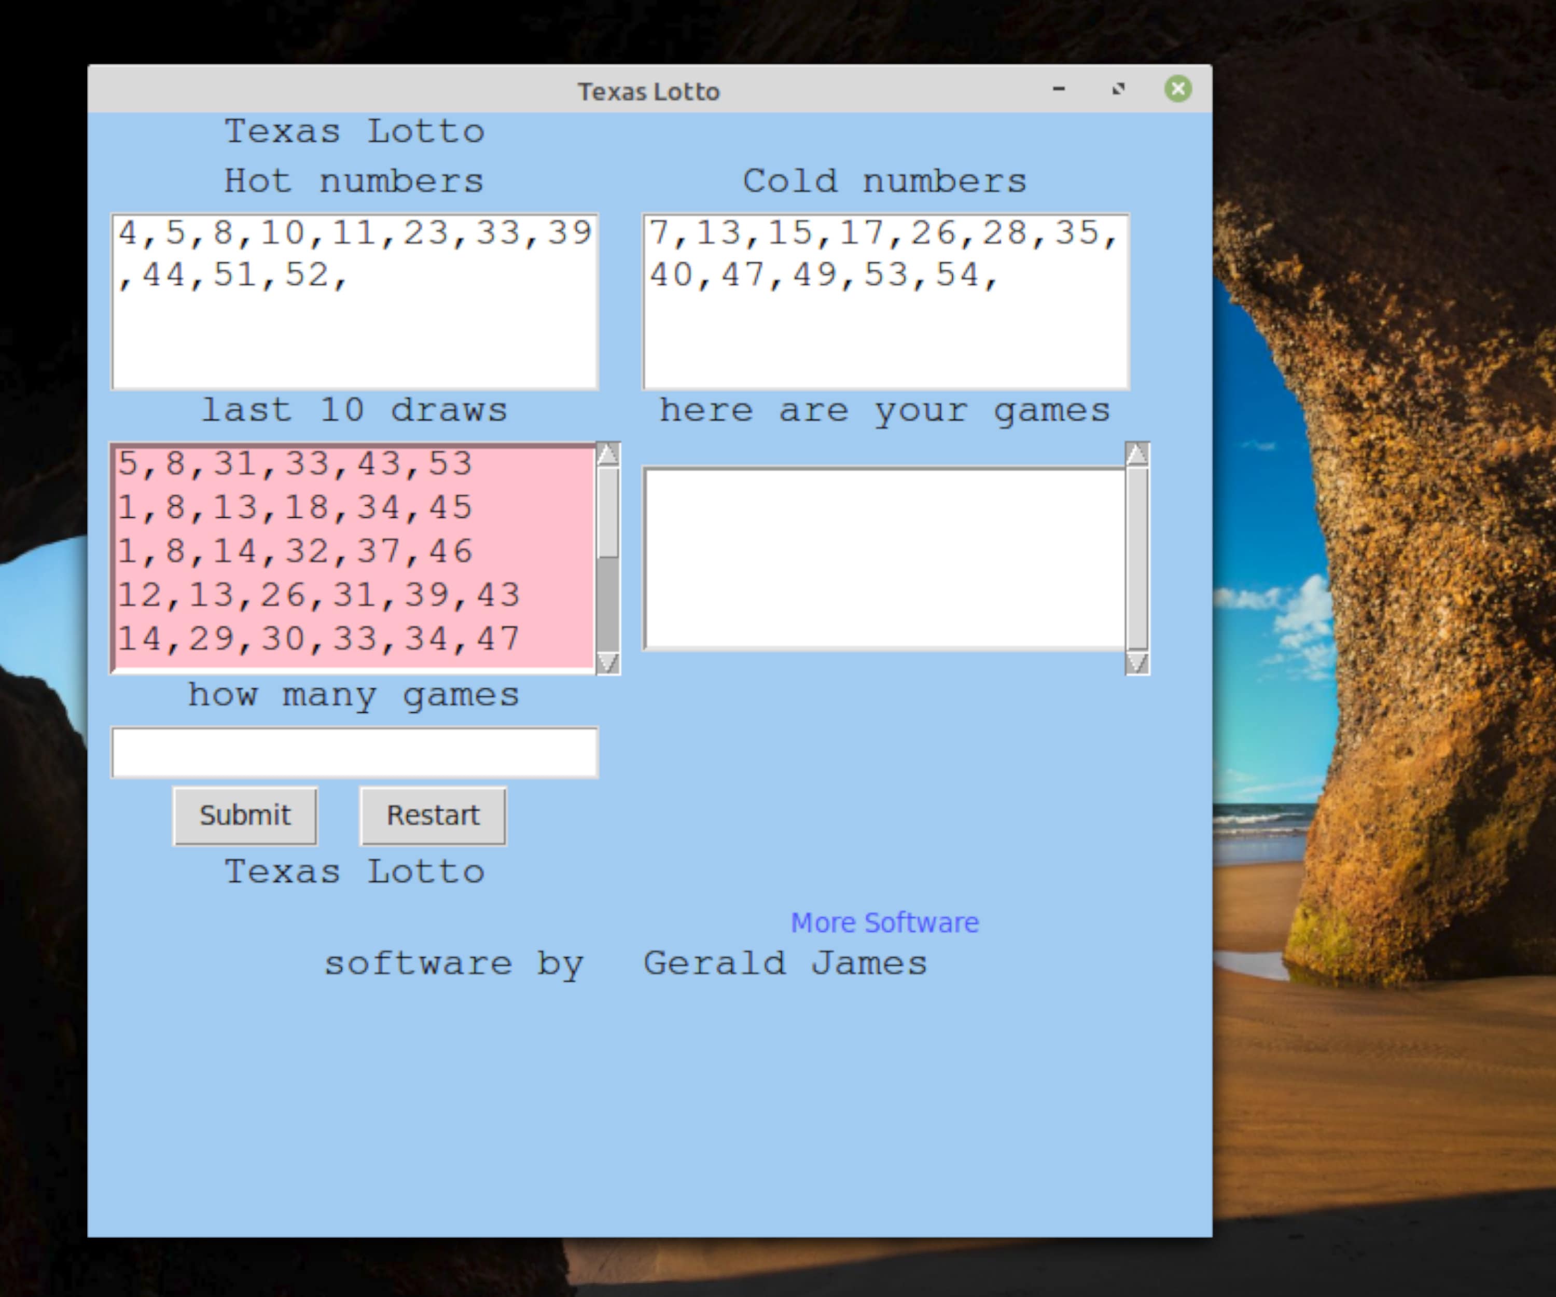Click the cold numbers line 7,13,15,17,26,28,35,
Screen dimensions: 1556x1297
point(884,233)
